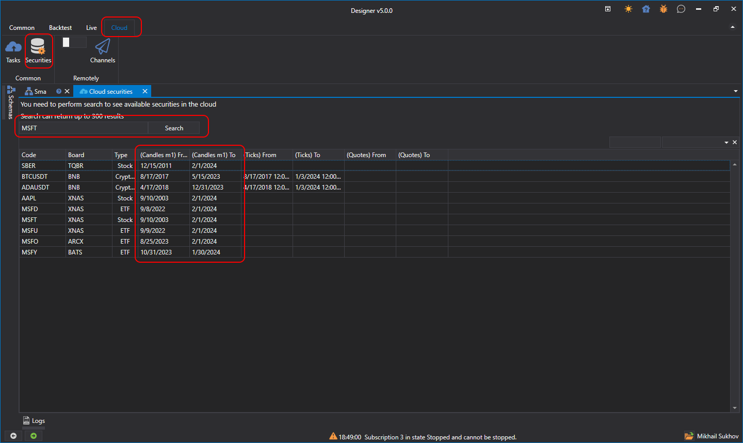
Task: Switch to the Common ribbon tab
Action: (22, 28)
